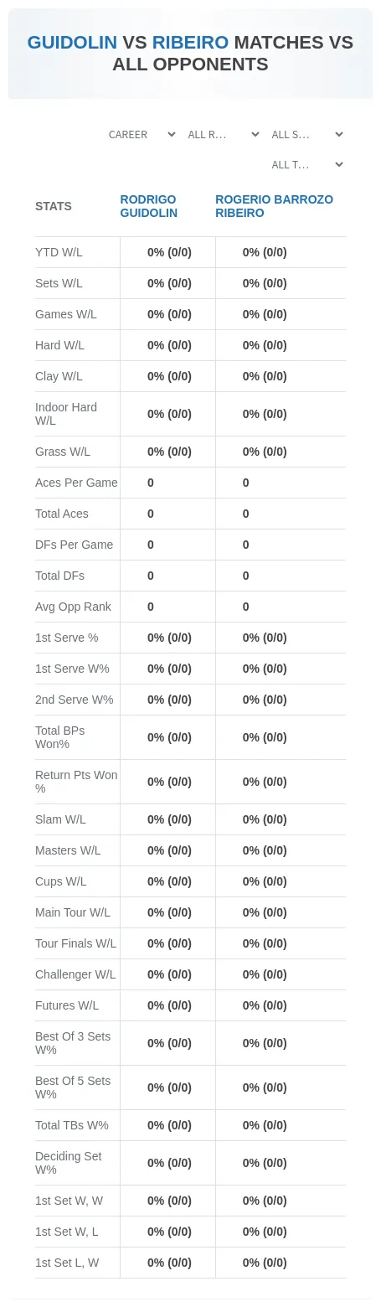Open Rodrigo Guidolin player link

(148, 206)
